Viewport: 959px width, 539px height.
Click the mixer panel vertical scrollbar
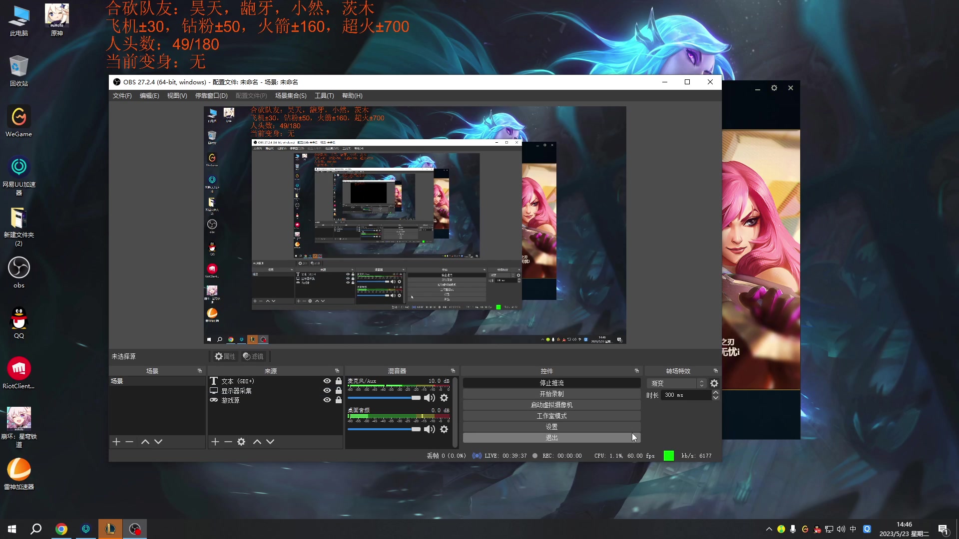[x=455, y=412]
